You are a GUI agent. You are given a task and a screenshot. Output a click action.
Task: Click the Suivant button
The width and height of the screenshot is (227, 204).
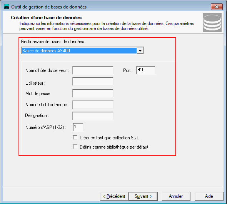[143, 196]
